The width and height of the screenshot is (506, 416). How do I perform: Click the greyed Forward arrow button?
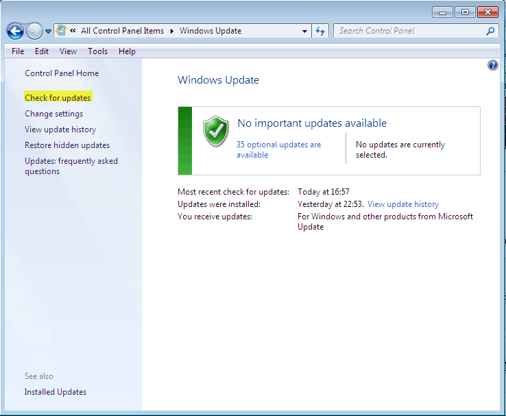coord(34,32)
